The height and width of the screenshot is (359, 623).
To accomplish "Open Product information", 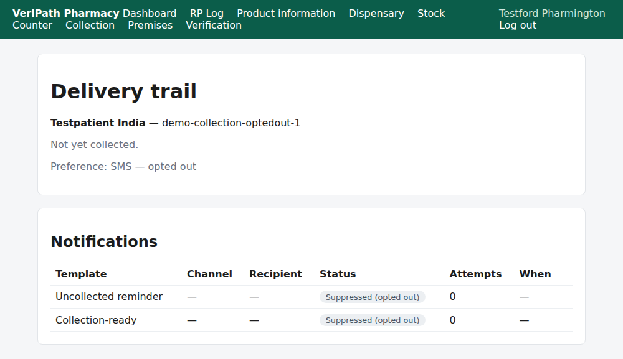I will (286, 14).
